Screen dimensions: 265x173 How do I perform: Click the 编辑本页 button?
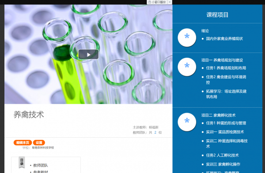point(23,143)
